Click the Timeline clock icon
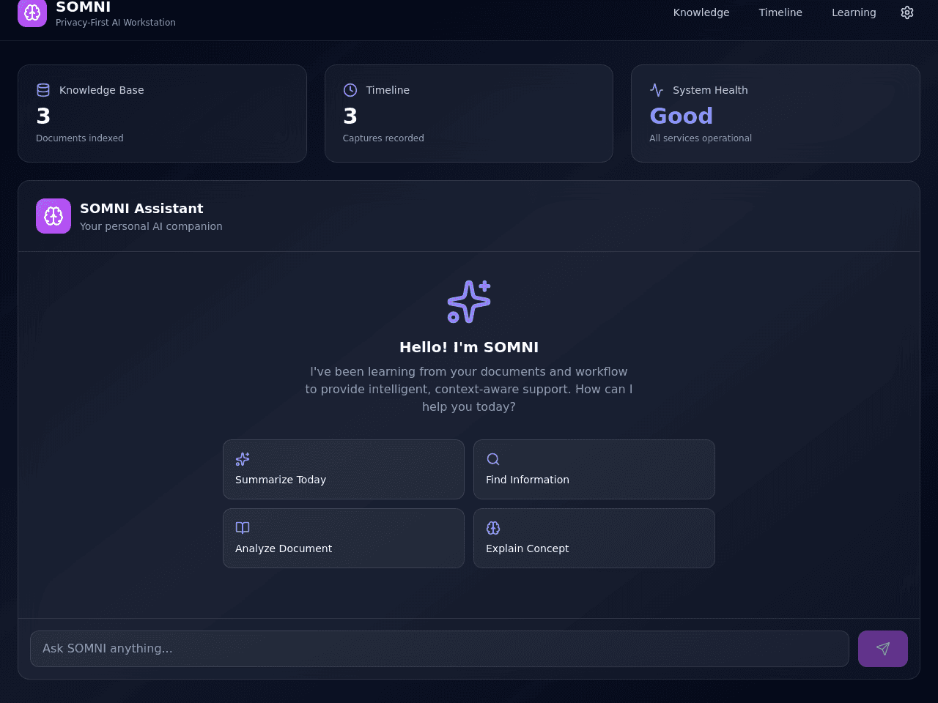This screenshot has width=938, height=703. click(350, 90)
